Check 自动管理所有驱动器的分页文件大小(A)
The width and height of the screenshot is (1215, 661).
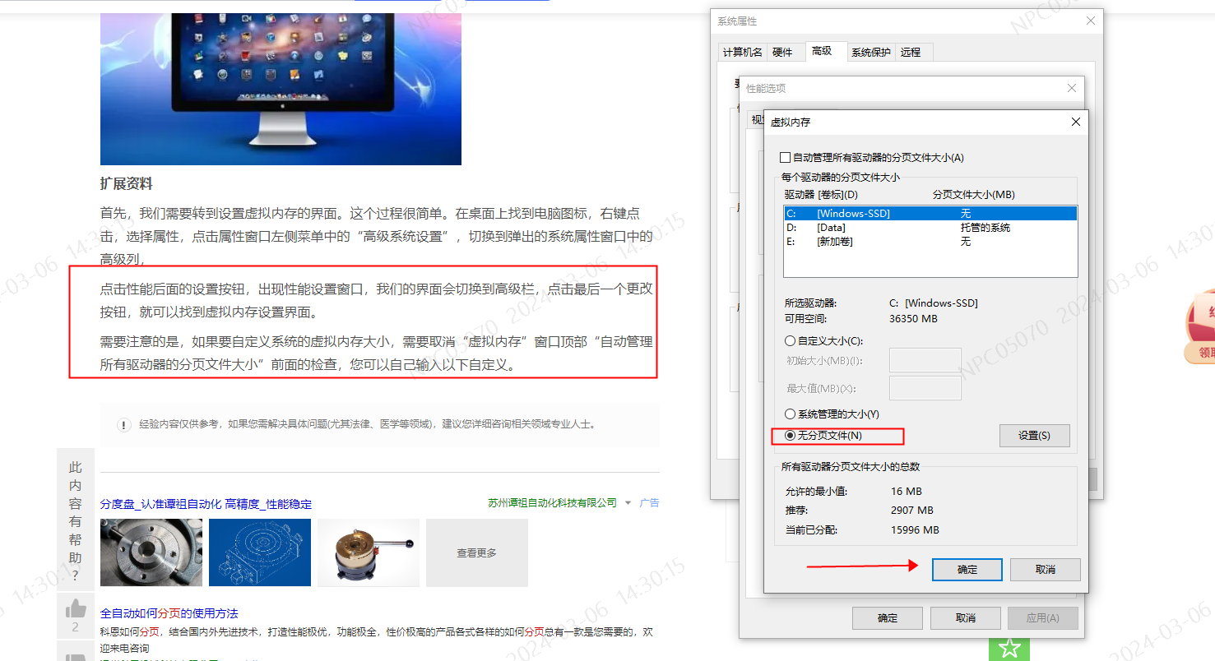785,157
